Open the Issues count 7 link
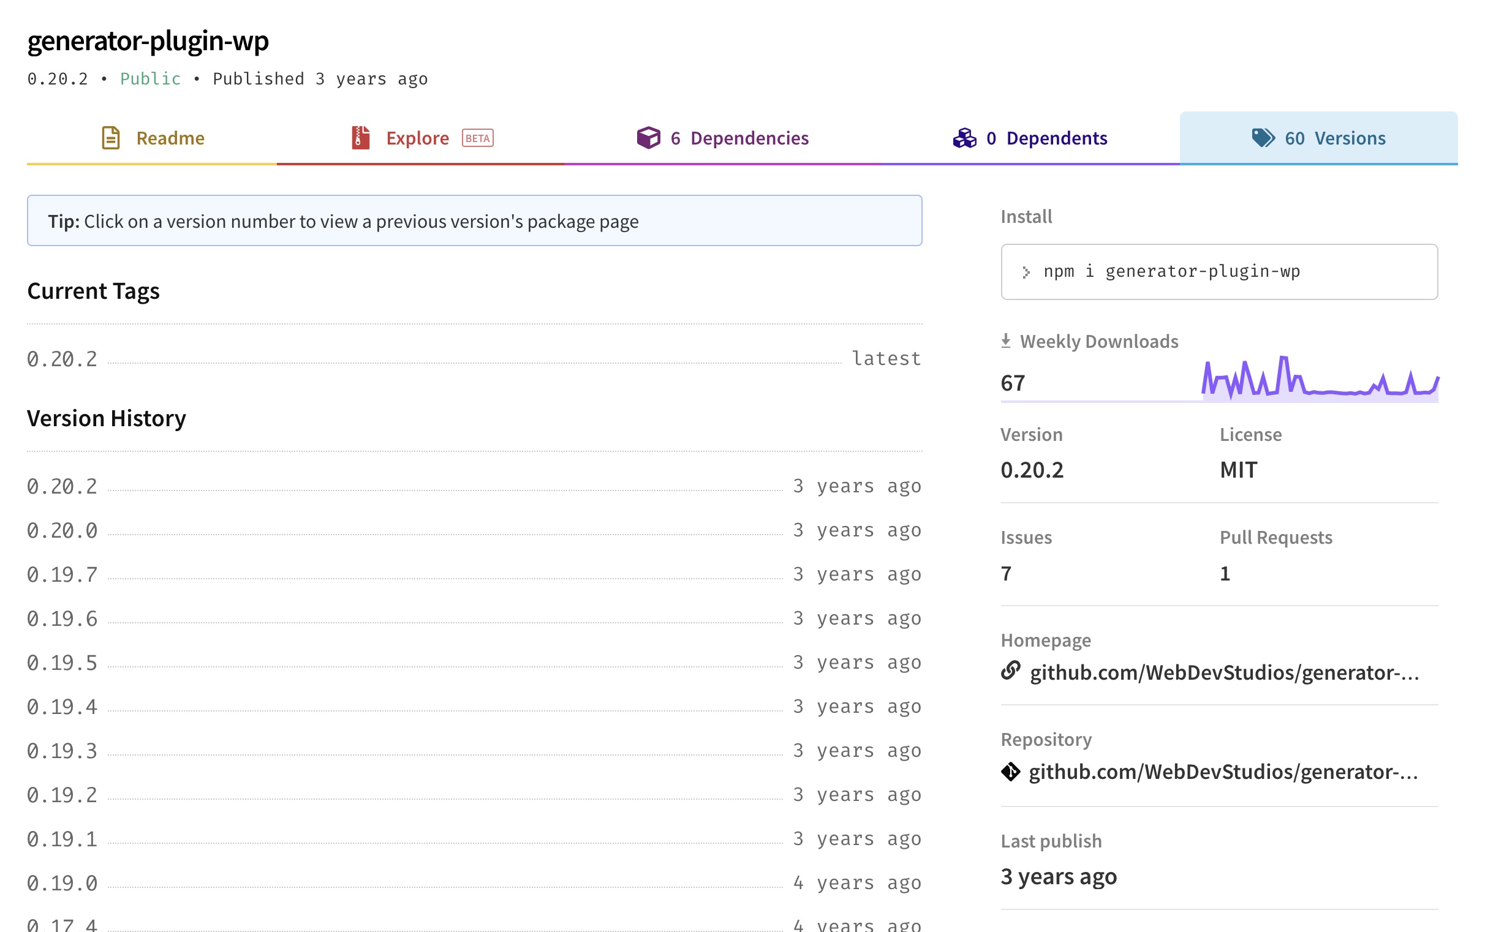The image size is (1485, 932). 1006,573
